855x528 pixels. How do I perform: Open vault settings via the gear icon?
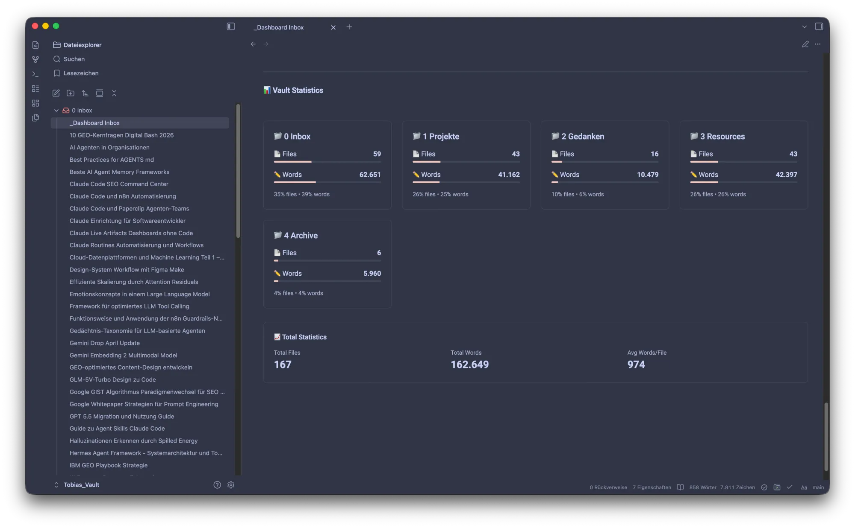click(231, 485)
